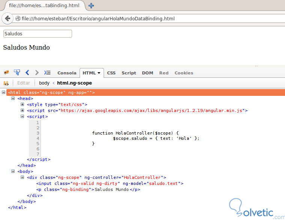Click the Editar button
The image size is (285, 221).
pyautogui.click(x=24, y=83)
